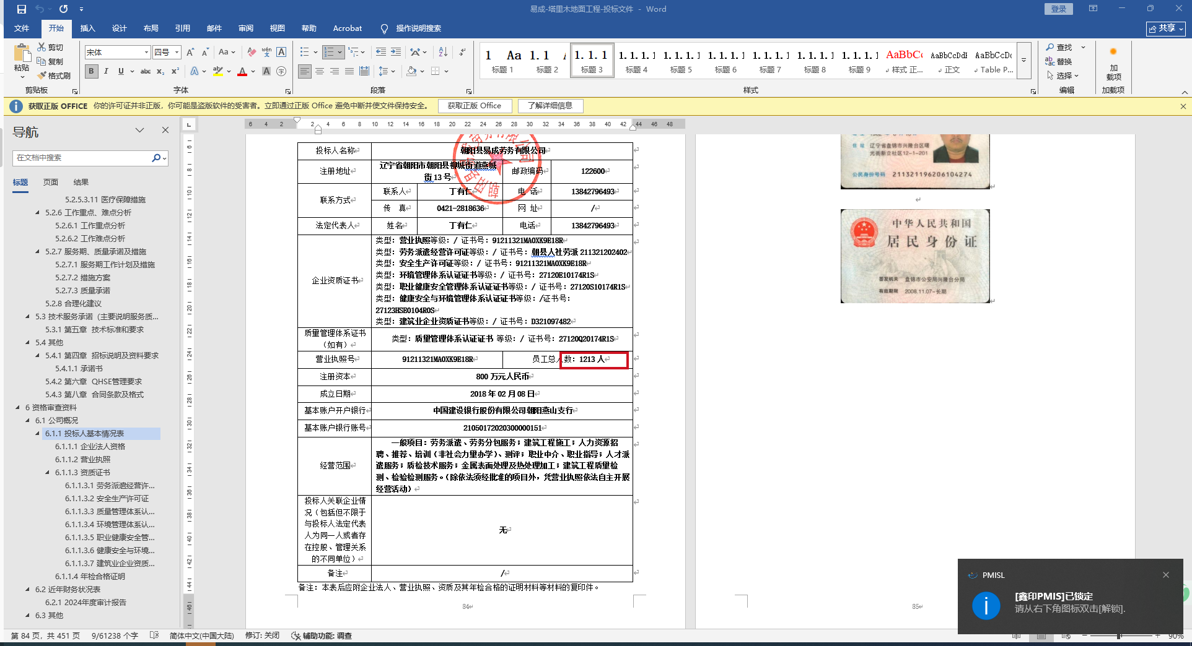Image resolution: width=1192 pixels, height=646 pixels.
Task: Click the 了解详细信息 button
Action: coord(550,106)
